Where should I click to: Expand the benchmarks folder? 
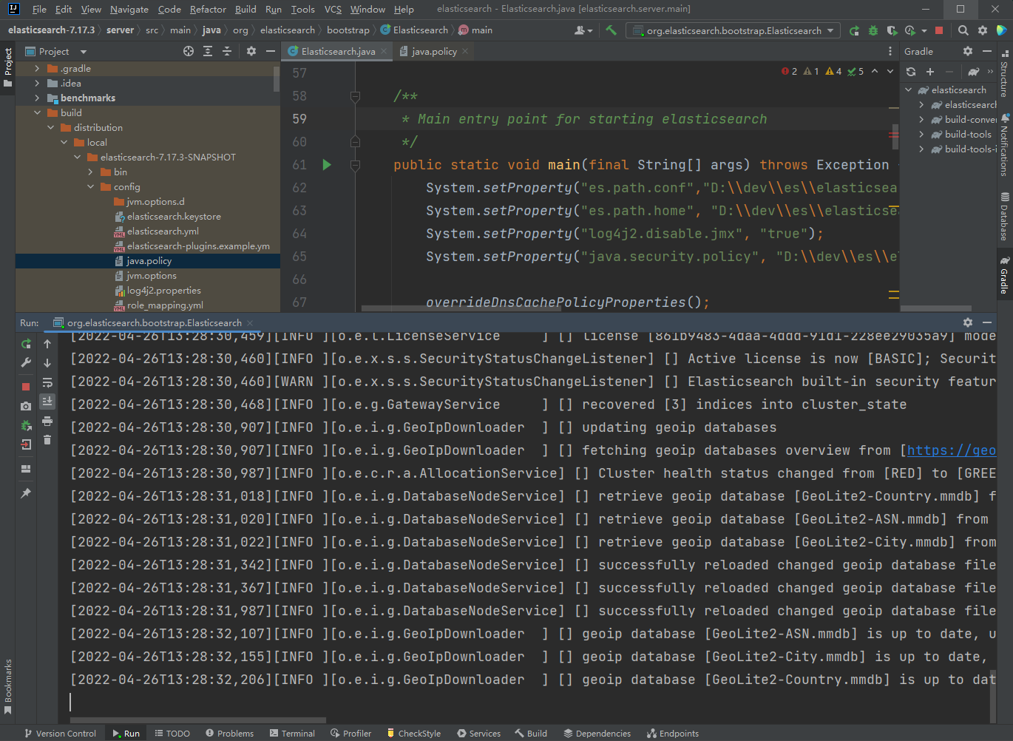tap(37, 98)
